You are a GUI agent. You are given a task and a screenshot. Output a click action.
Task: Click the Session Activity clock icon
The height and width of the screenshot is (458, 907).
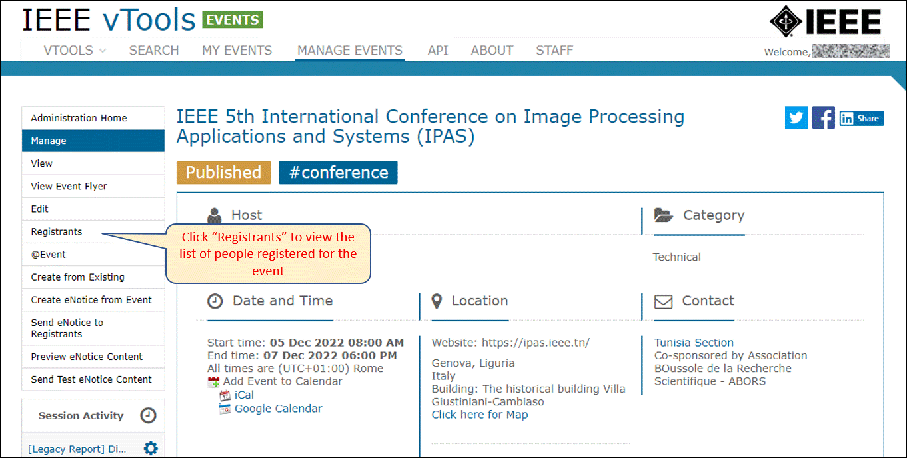point(148,415)
